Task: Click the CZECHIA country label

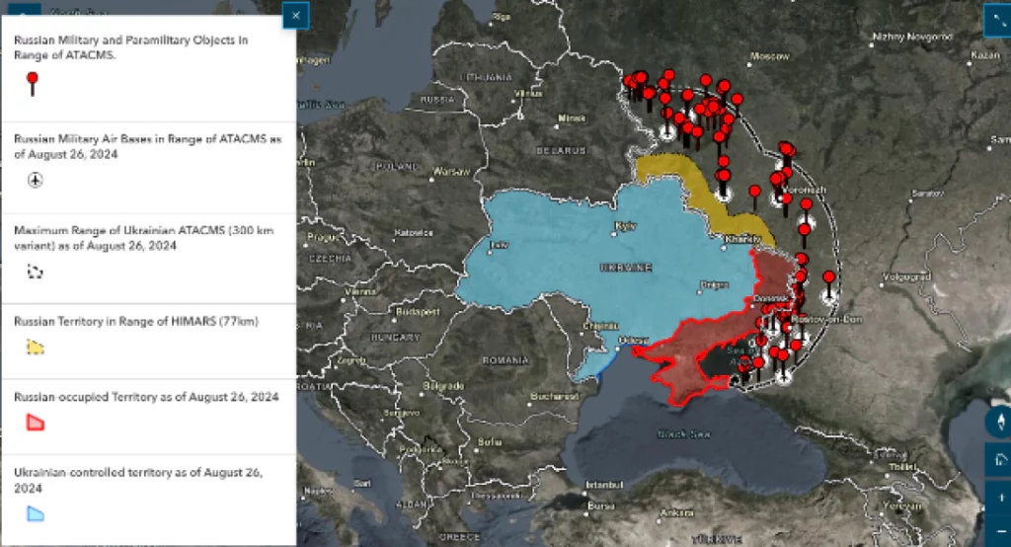Action: [330, 258]
